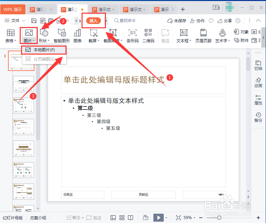Expand the 文件 menu arrow
This screenshot has width=266, height=223.
click(x=24, y=21)
